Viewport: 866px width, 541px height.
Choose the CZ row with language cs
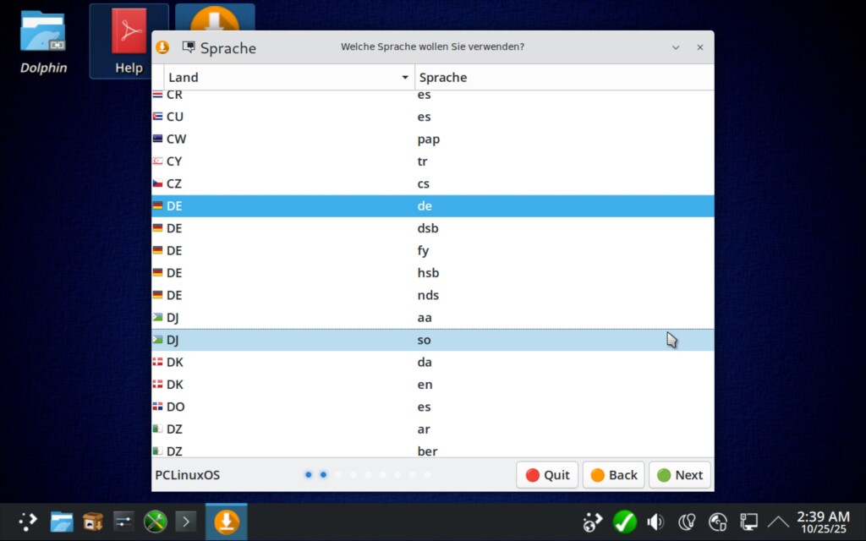click(431, 183)
